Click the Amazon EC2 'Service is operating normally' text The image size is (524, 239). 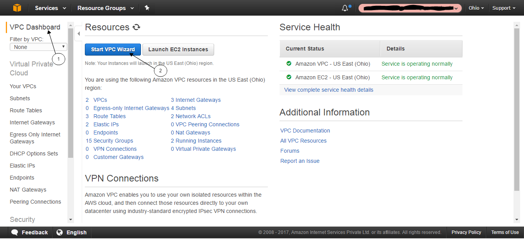pos(417,77)
